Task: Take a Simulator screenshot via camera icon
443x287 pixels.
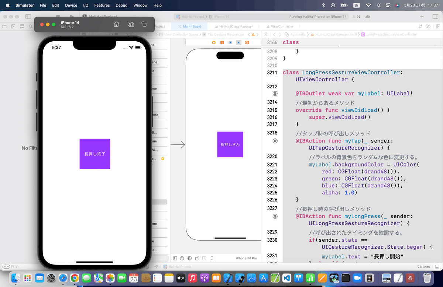Action: pos(131,24)
